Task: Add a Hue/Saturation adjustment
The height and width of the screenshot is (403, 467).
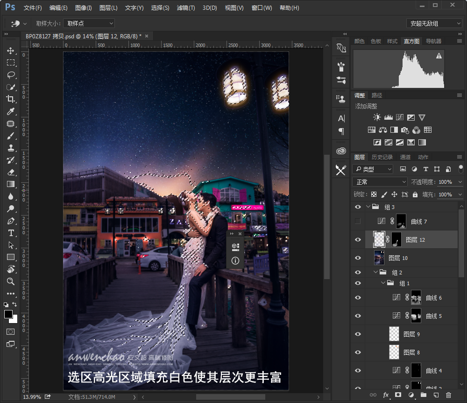Action: 372,130
